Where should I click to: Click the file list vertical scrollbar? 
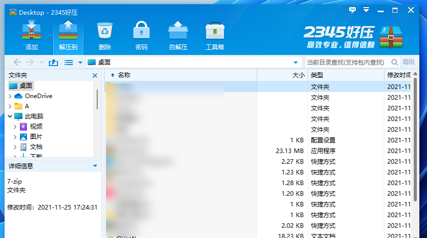(x=415, y=139)
